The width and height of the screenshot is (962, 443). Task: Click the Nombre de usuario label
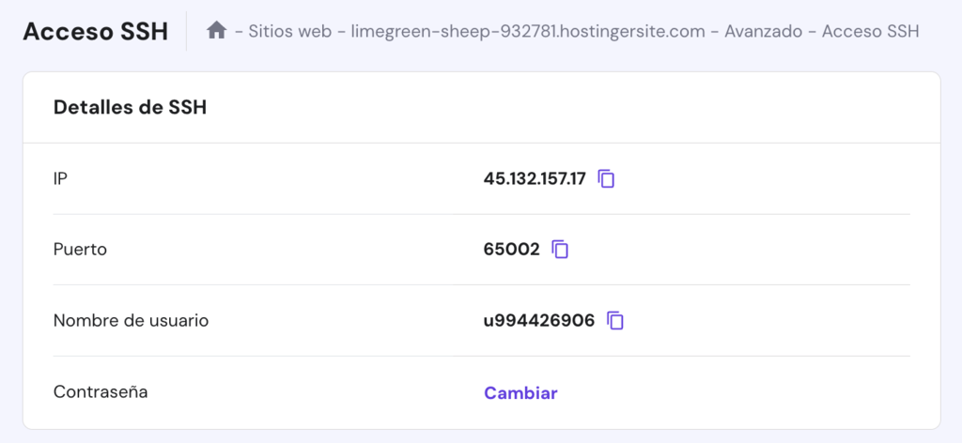131,321
